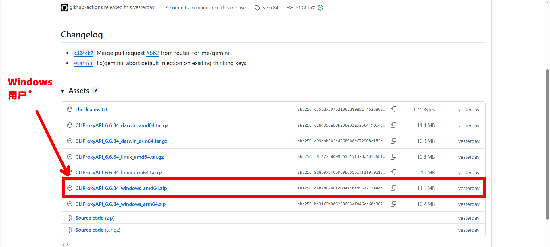Viewport: 550px width, 247px height.
Task: Copy hash of darwin_arm64 tarball
Action: (x=393, y=141)
